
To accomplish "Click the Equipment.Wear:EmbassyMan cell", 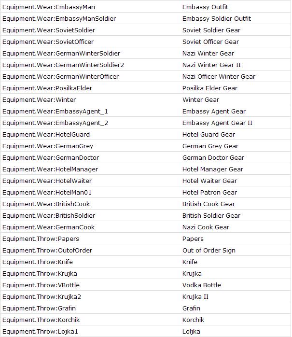I will tap(47, 7).
